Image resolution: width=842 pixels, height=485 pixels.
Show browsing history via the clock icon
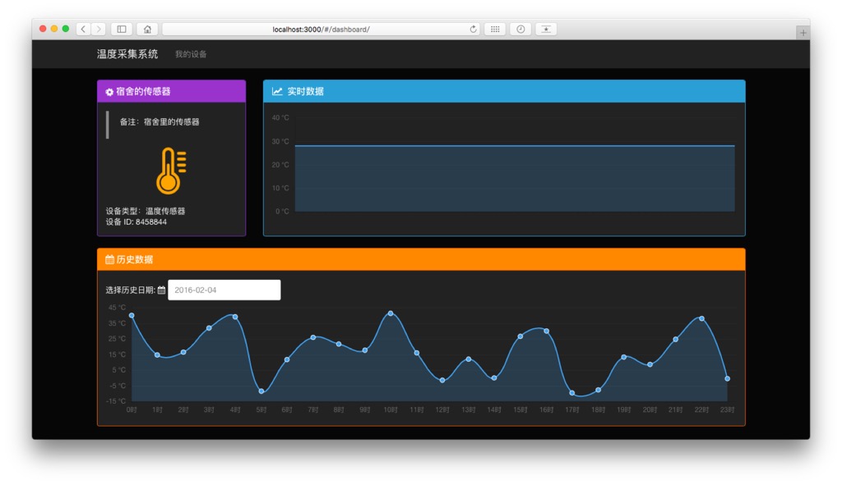click(520, 29)
